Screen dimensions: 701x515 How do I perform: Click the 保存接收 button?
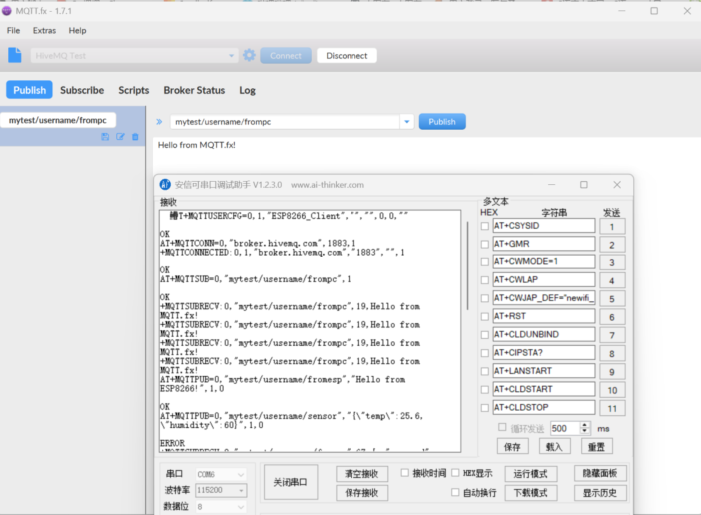pyautogui.click(x=361, y=493)
